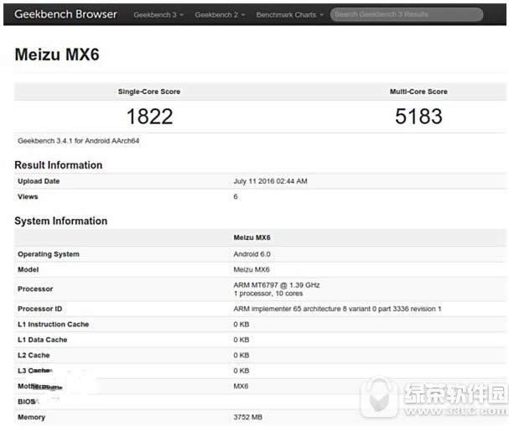The width and height of the screenshot is (509, 427).
Task: Select the multi-core score 5183
Action: pos(418,117)
